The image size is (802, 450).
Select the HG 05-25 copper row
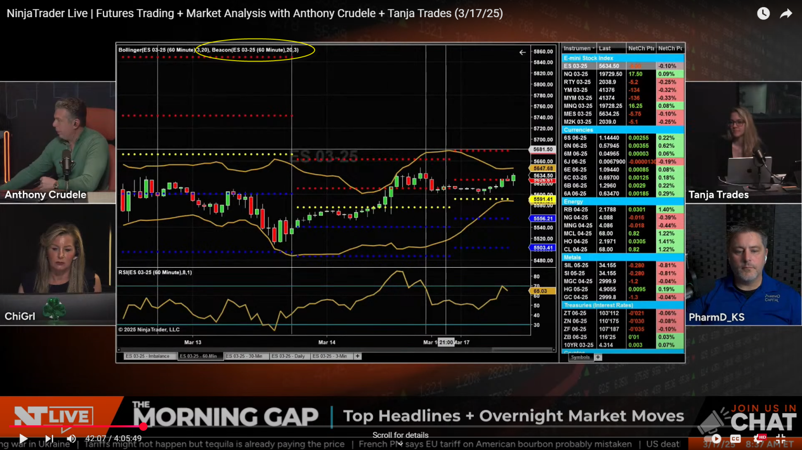(x=622, y=289)
